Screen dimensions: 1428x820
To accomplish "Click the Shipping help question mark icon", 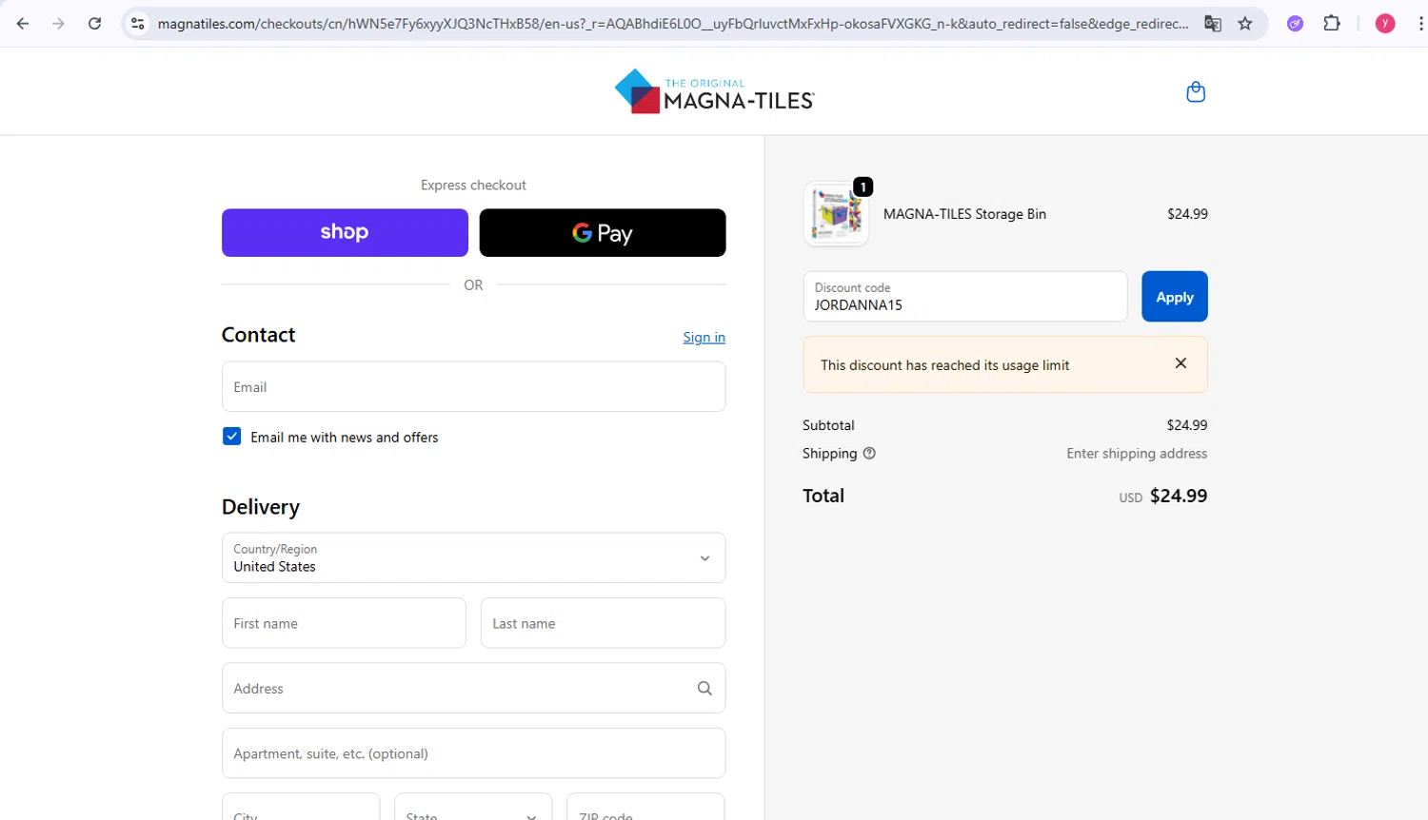I will pyautogui.click(x=869, y=454).
